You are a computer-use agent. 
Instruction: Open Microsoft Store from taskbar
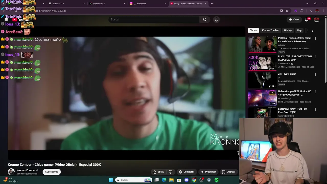coord(179,180)
